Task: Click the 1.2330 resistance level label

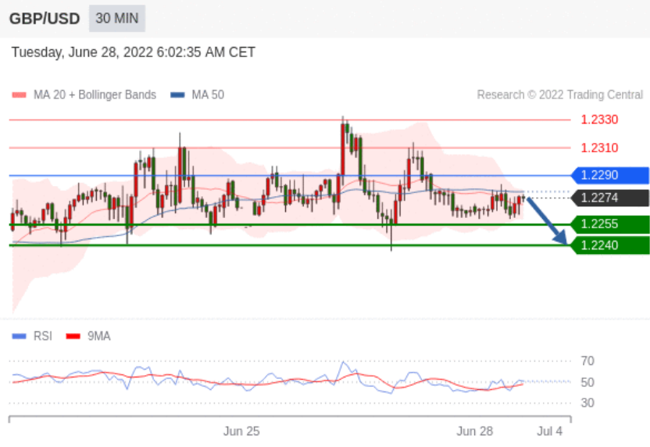Action: coord(599,120)
